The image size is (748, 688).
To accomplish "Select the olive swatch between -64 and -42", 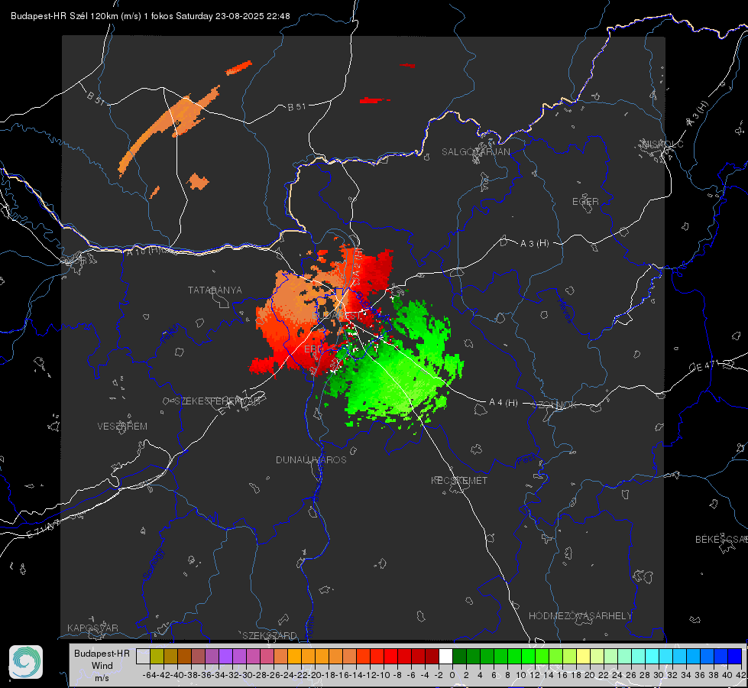I will [157, 656].
